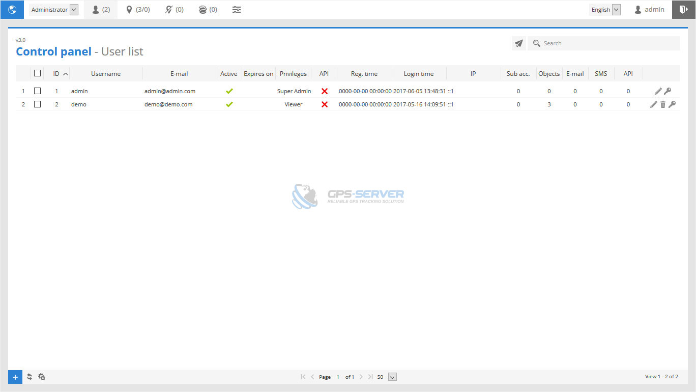Screen dimensions: 696x392
Task: Click the refresh arrows icon at bottom
Action: 30,377
